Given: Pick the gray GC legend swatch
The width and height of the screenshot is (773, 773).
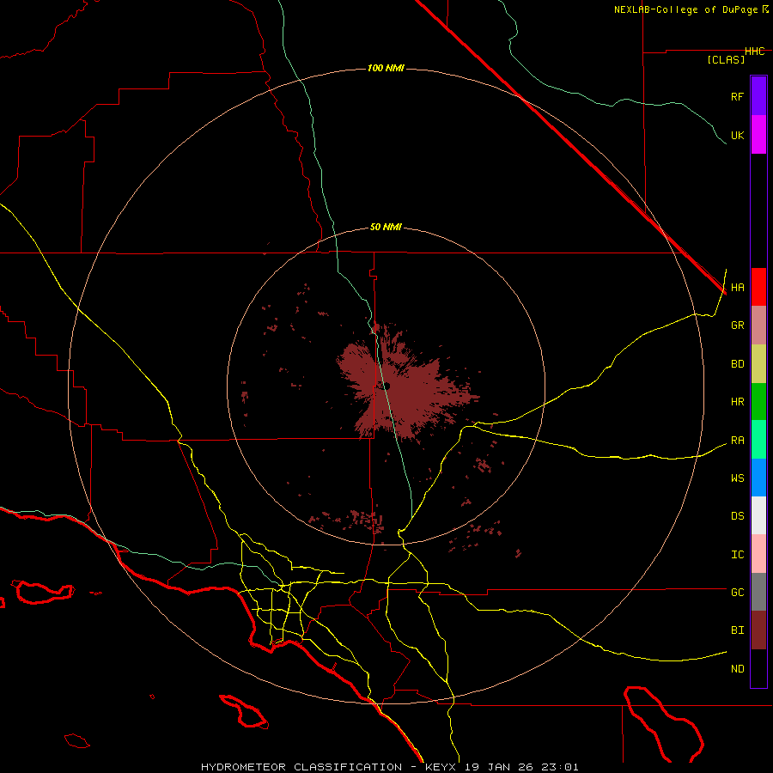Looking at the screenshot, I should [758, 592].
